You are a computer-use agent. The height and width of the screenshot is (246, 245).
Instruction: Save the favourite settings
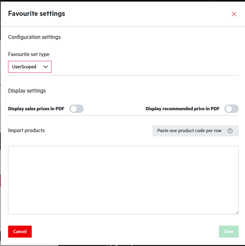(x=229, y=232)
